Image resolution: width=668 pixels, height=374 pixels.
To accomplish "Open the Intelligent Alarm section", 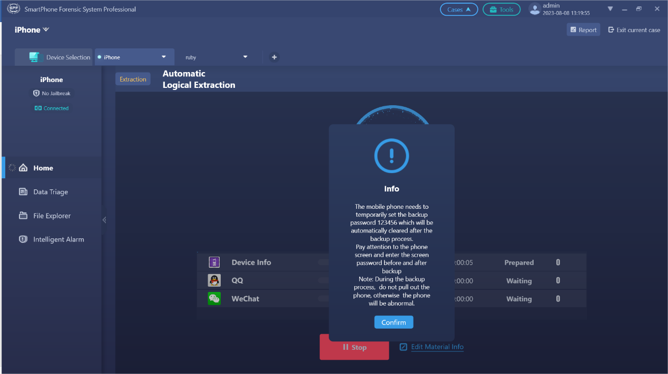I will (52, 239).
